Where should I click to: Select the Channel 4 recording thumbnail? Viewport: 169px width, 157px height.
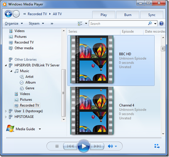92,111
